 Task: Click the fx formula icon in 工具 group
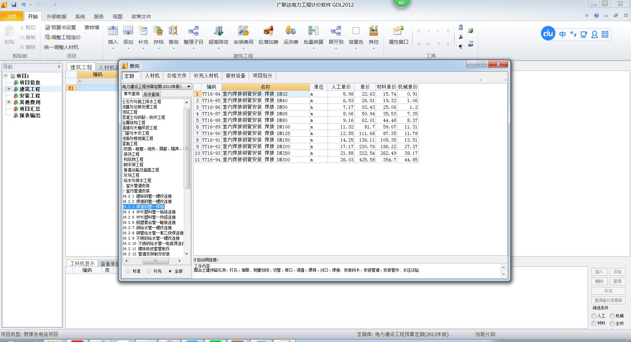pos(461,37)
